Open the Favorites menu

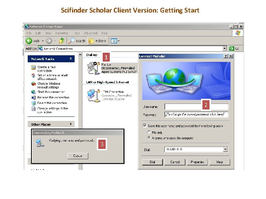tap(62, 33)
